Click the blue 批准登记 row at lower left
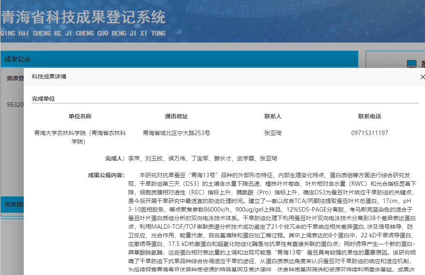The image size is (425, 275). (x=12, y=204)
